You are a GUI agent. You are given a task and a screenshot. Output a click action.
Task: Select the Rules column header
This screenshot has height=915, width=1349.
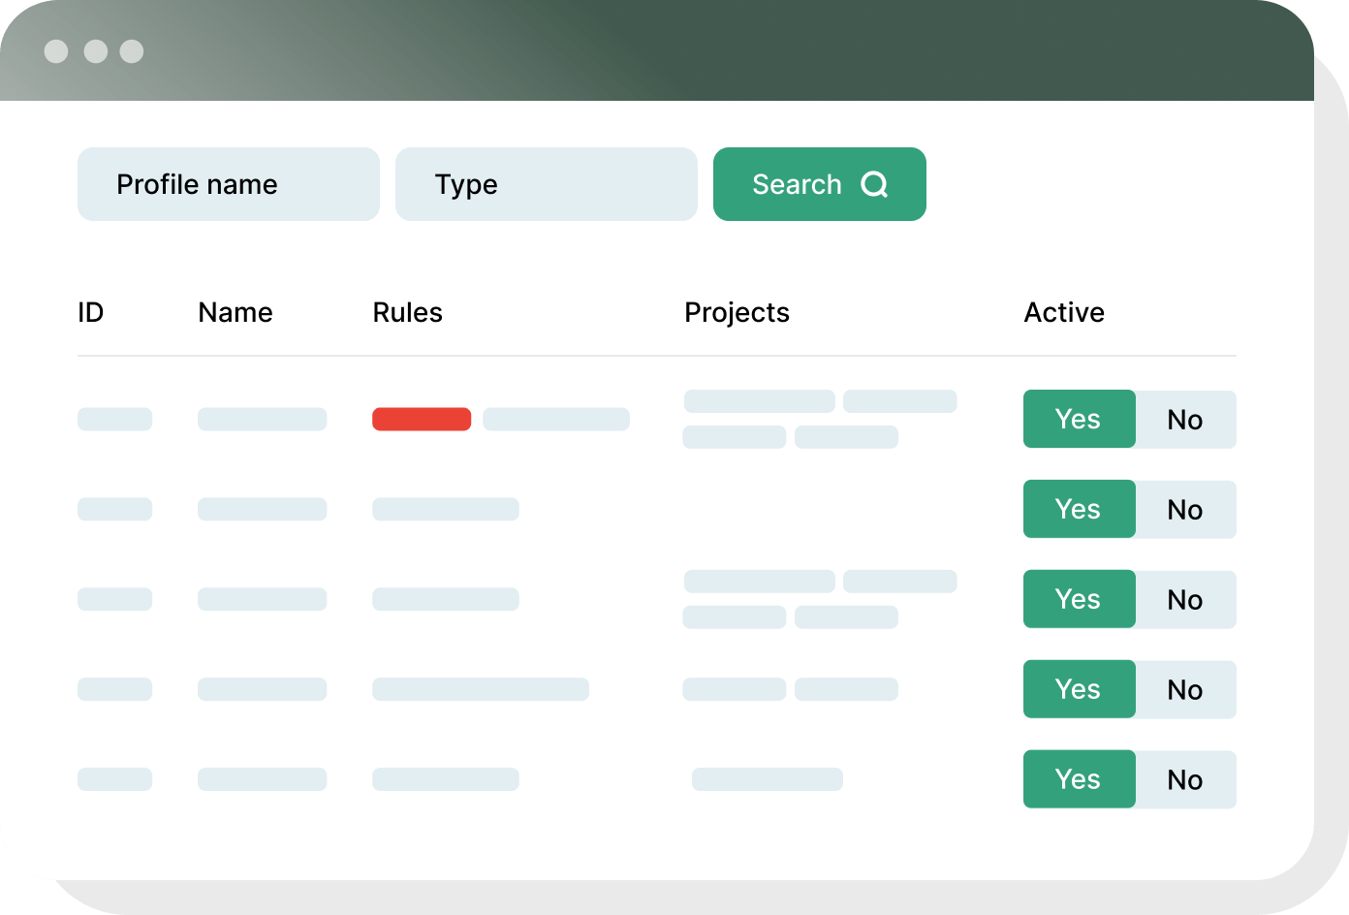tap(408, 312)
